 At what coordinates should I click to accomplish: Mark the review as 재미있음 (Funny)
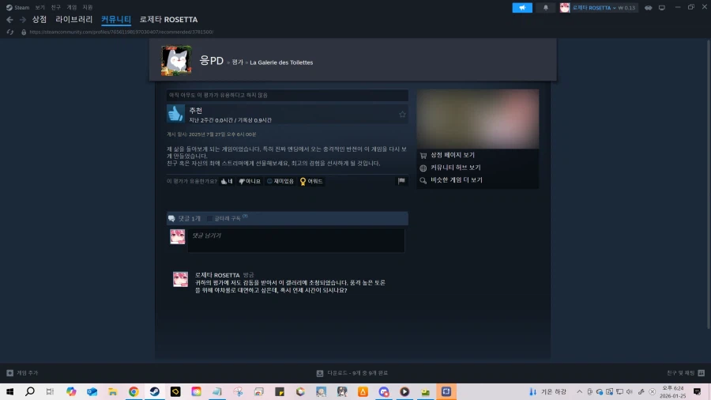[280, 181]
